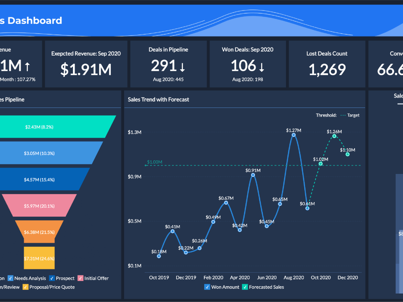Image resolution: width=403 pixels, height=302 pixels.
Task: Select the $0.65M data point
Action: pyautogui.click(x=280, y=204)
